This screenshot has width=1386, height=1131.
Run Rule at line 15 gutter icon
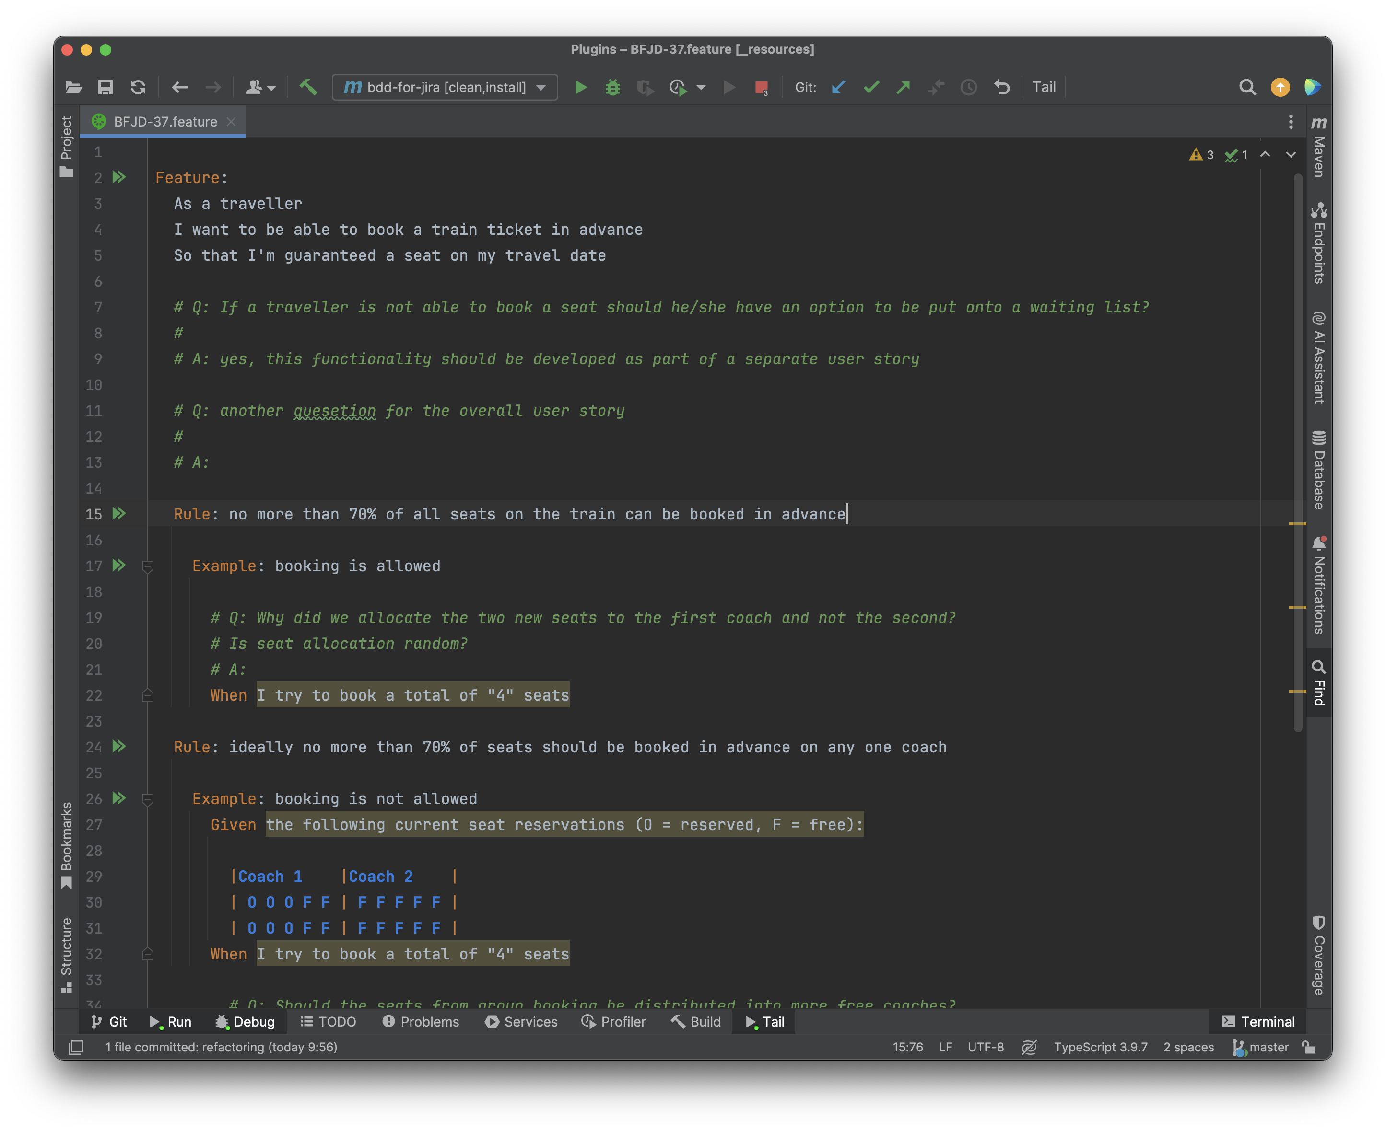click(118, 513)
